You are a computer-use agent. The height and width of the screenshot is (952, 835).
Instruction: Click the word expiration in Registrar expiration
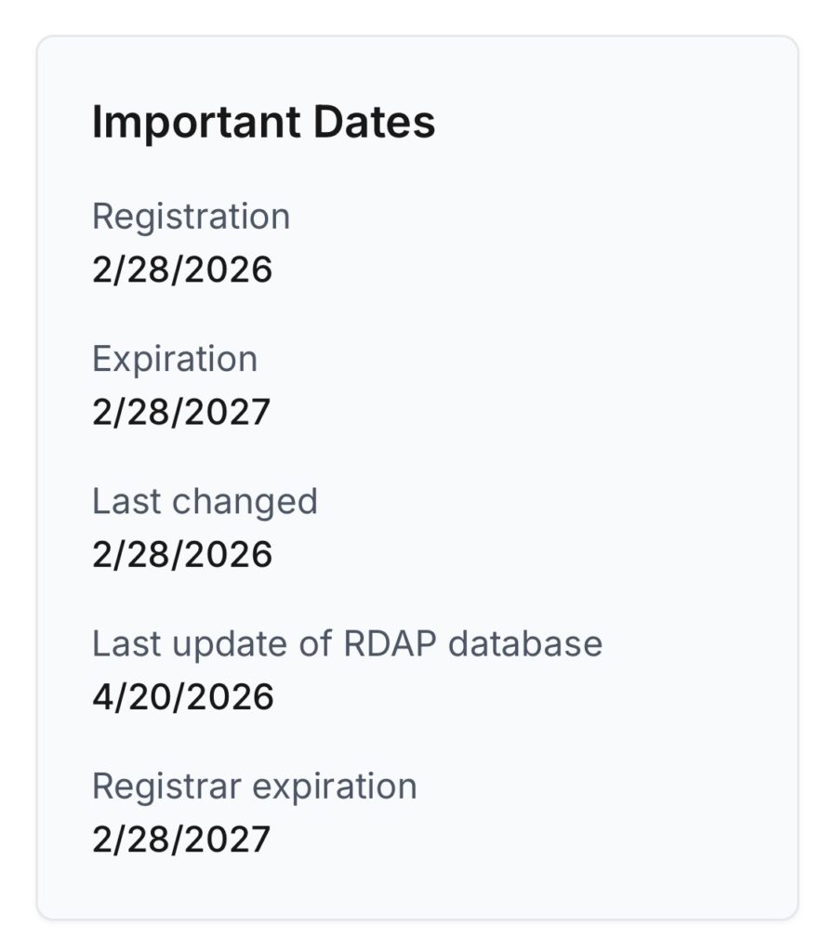click(x=335, y=787)
